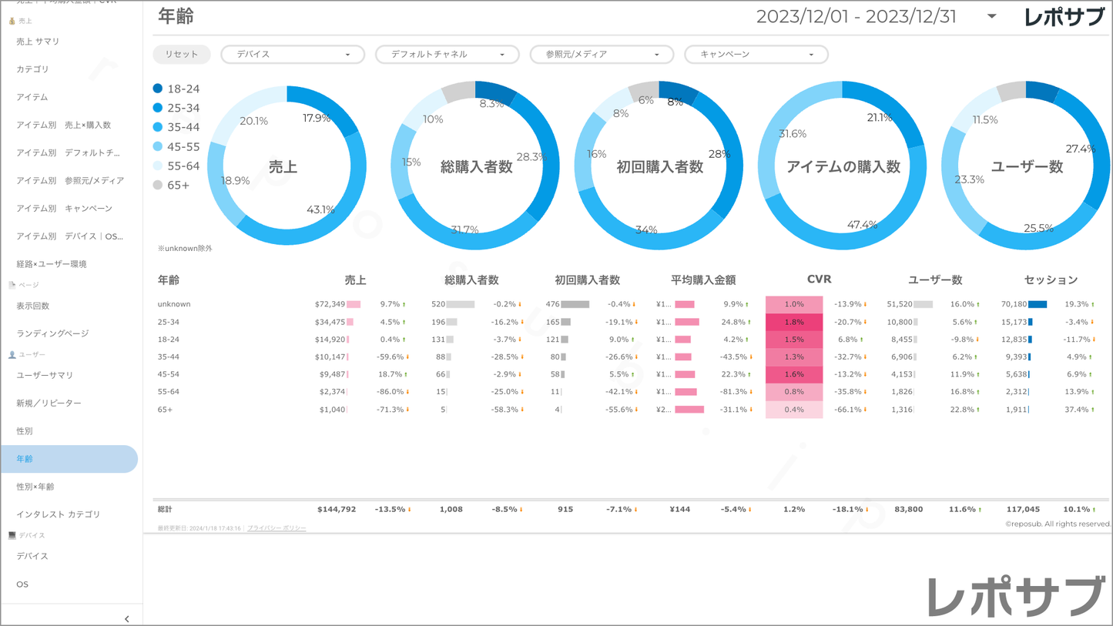Click the 18-24 legend color dot

point(158,89)
